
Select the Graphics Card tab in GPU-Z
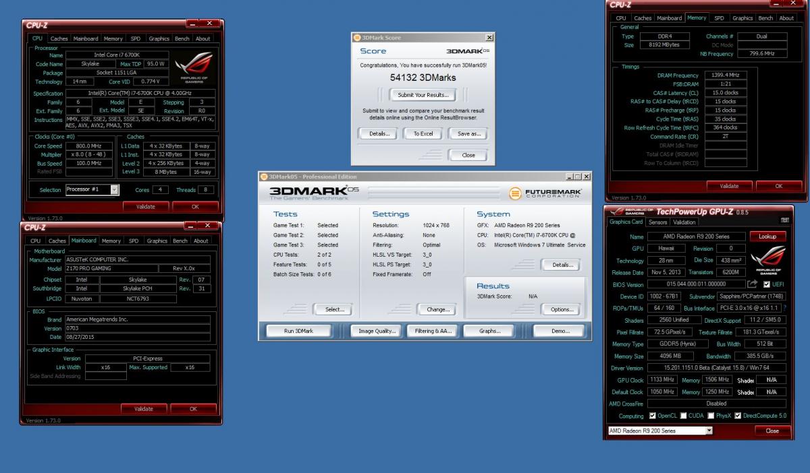pos(626,222)
